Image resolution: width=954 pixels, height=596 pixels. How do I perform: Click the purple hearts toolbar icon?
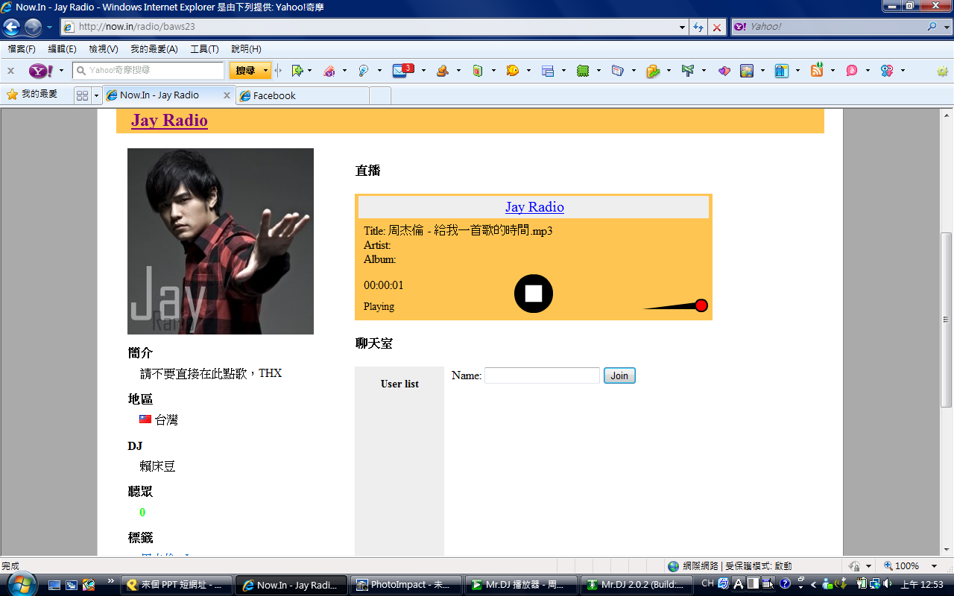(724, 71)
